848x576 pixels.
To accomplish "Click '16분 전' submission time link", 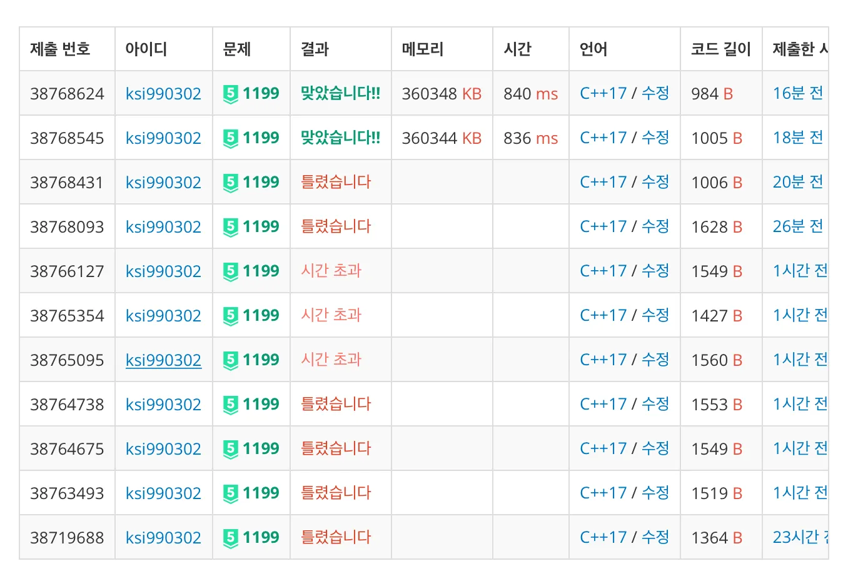I will pyautogui.click(x=798, y=94).
